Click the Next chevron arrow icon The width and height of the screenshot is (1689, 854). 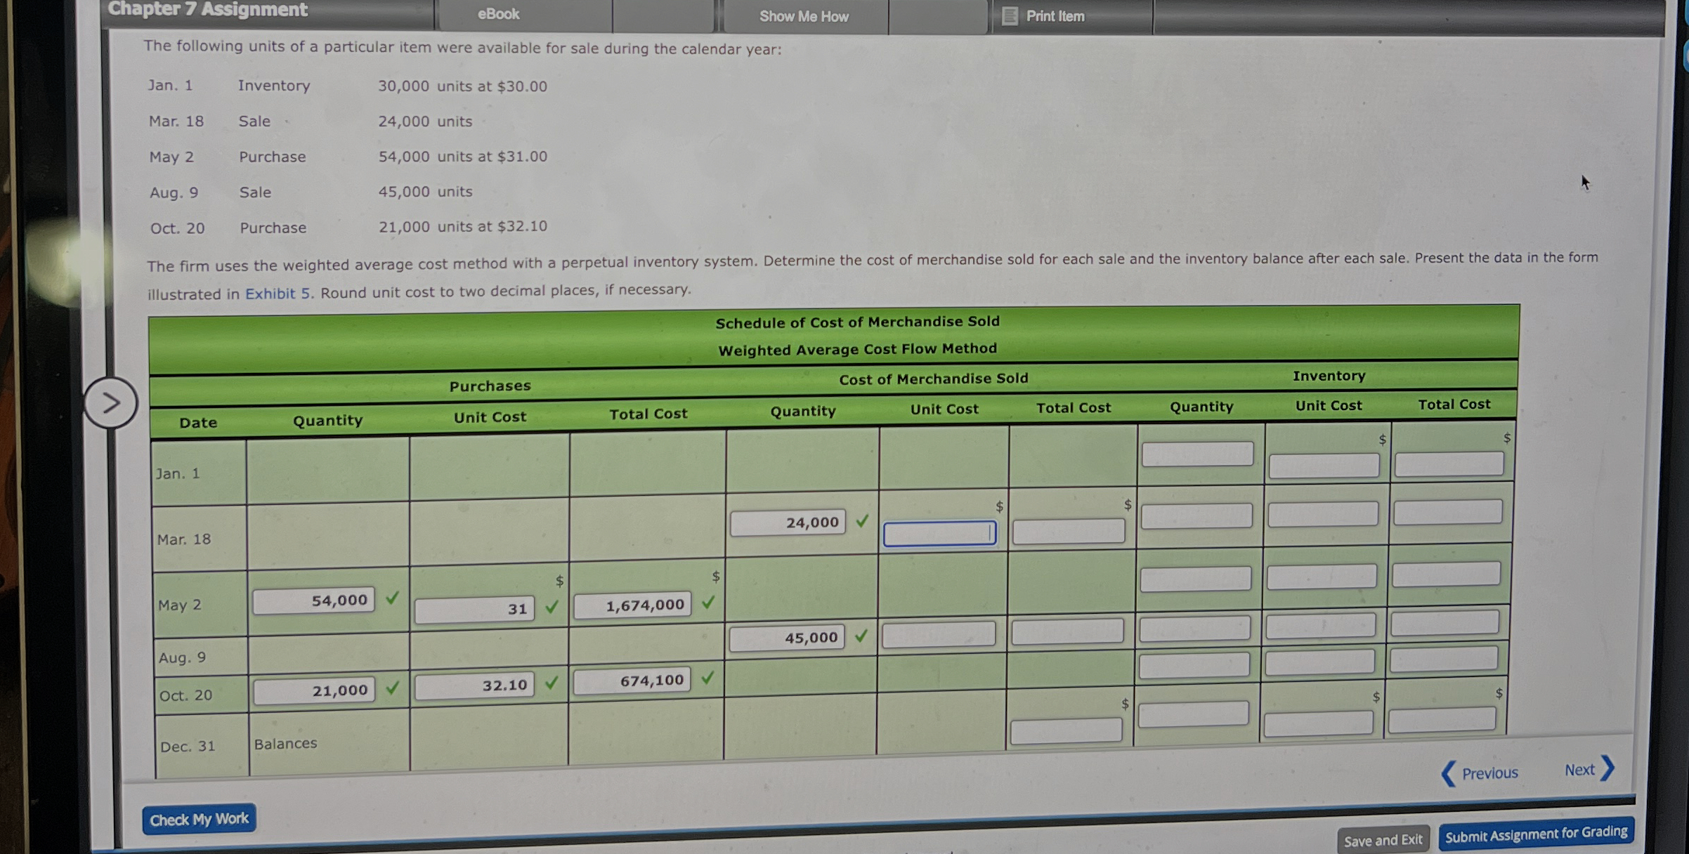click(1608, 768)
